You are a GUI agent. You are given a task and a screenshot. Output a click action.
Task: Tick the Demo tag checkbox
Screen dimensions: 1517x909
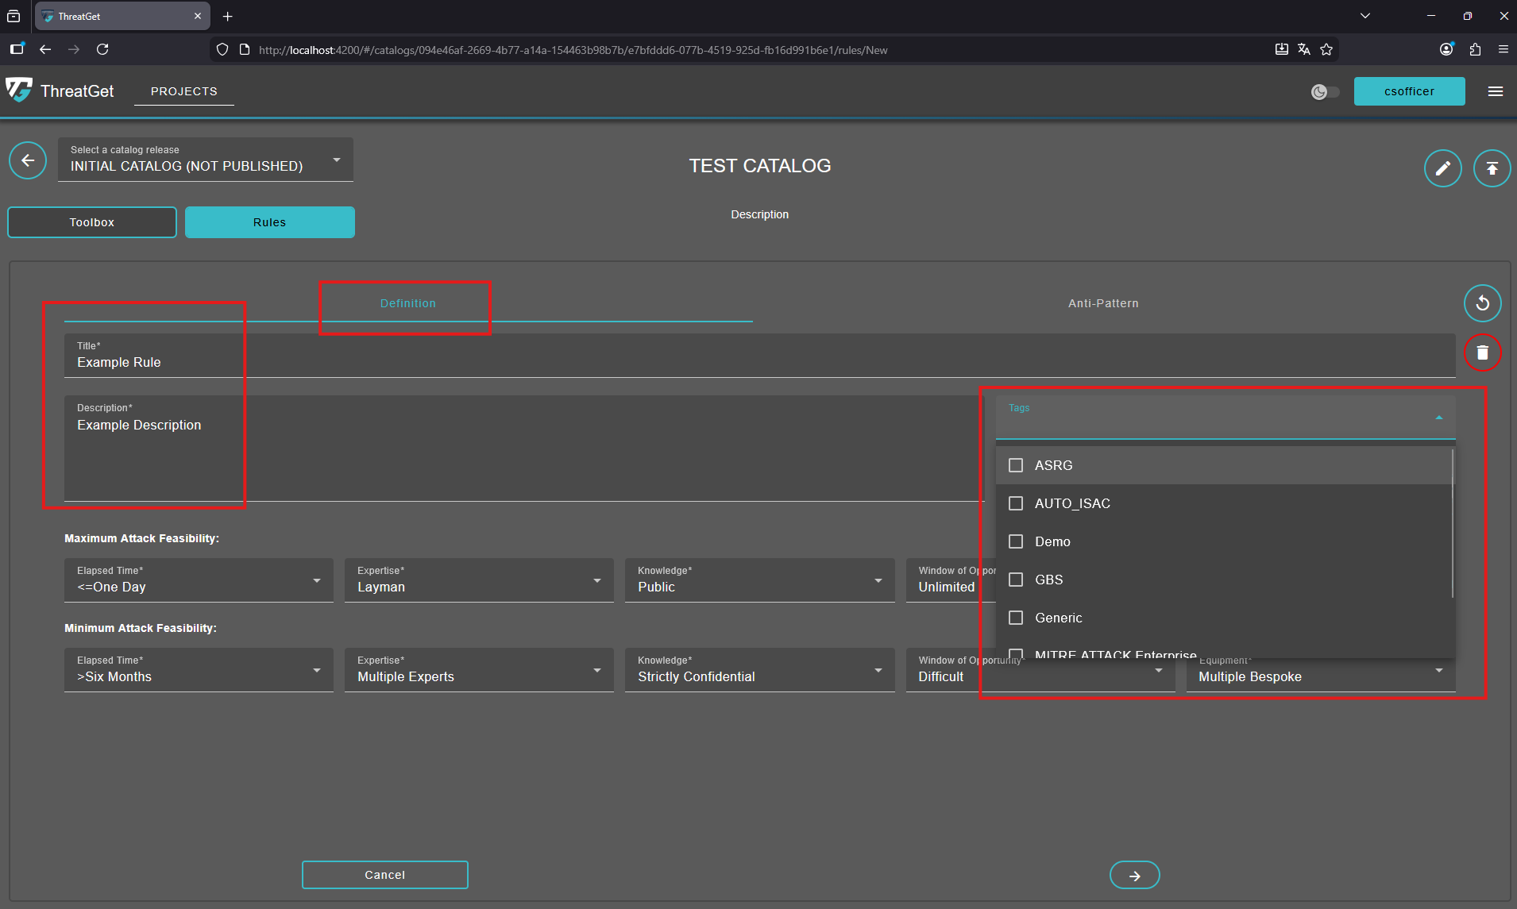click(1016, 541)
